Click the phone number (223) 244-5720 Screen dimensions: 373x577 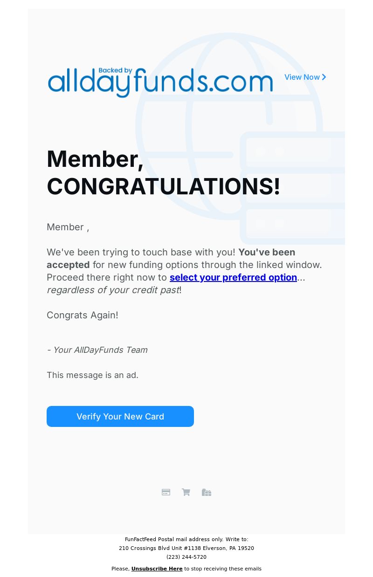[x=186, y=557]
